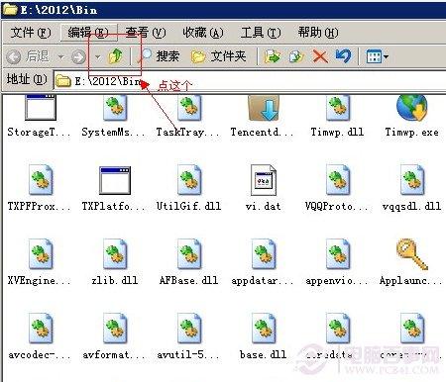Click the folder icon in the title bar
The image size is (446, 382).
(10, 9)
